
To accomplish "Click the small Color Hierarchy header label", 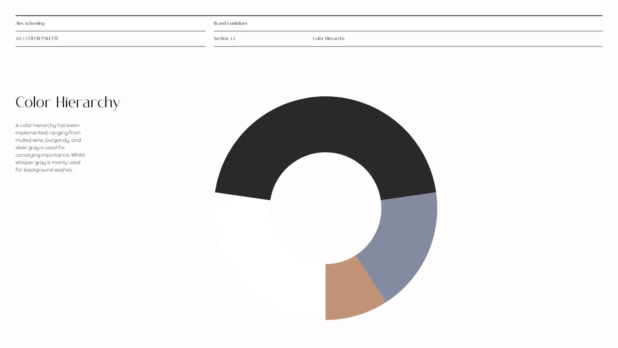I will click(x=329, y=38).
